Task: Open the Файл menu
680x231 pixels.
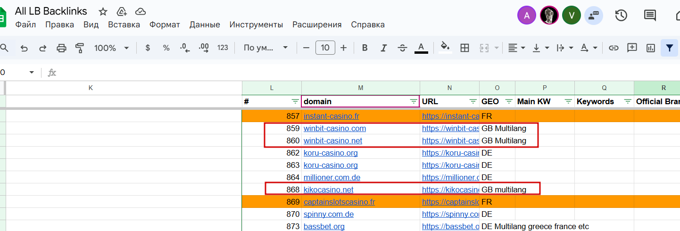Action: click(x=25, y=25)
